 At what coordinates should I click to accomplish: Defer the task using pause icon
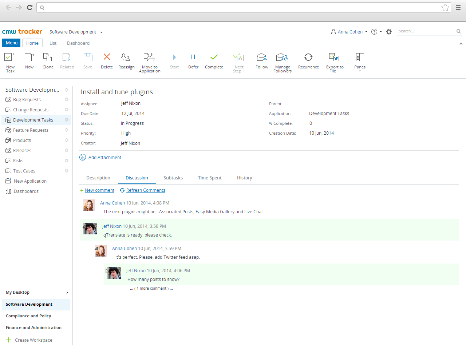pyautogui.click(x=193, y=57)
